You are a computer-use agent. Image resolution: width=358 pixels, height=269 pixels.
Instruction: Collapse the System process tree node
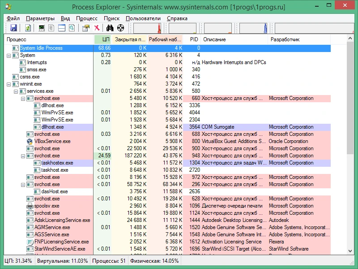(9, 56)
